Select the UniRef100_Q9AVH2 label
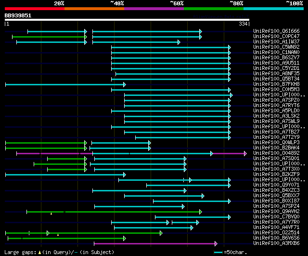 click(276, 212)
